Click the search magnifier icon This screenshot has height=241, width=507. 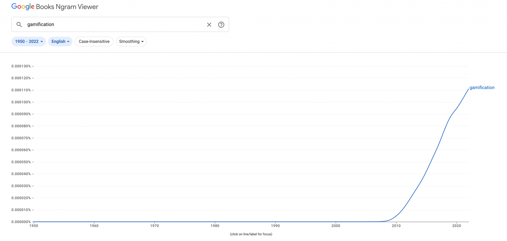pos(19,25)
